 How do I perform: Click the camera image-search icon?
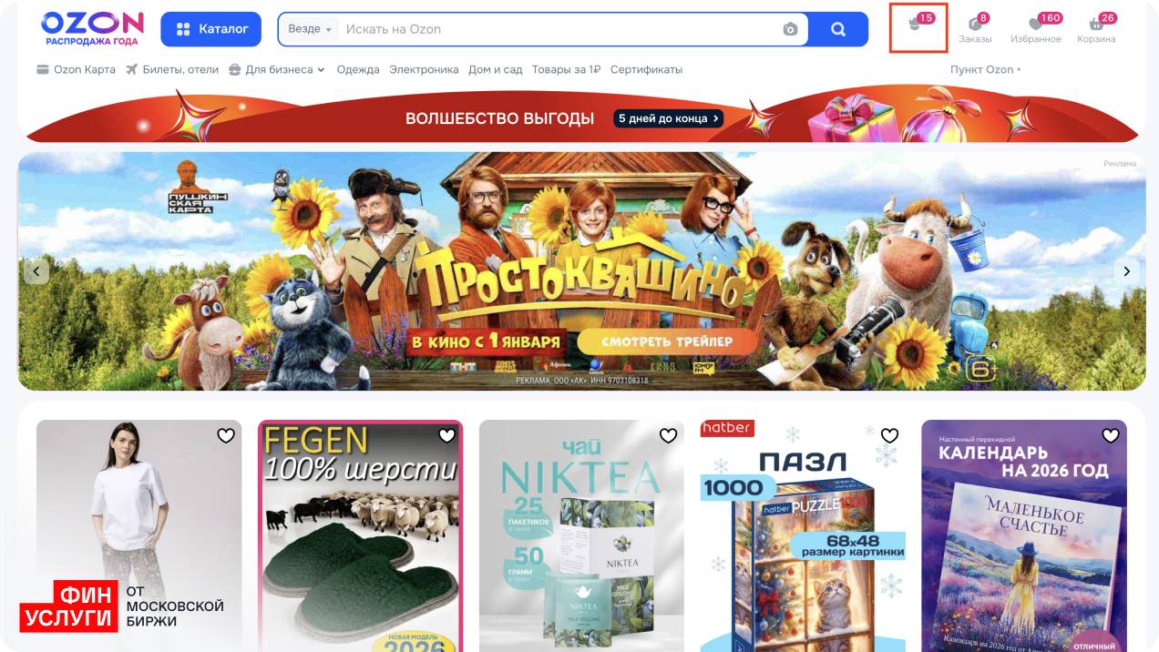coord(790,29)
